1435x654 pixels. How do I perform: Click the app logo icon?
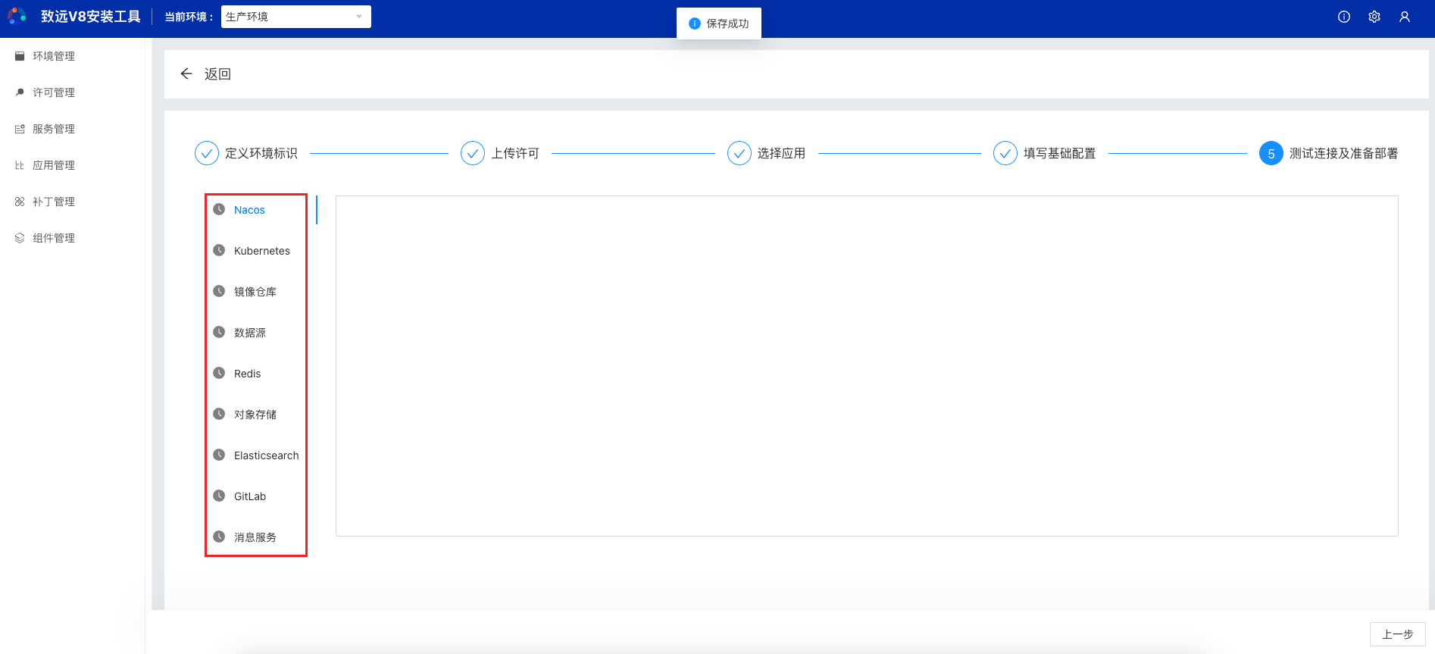coord(17,16)
